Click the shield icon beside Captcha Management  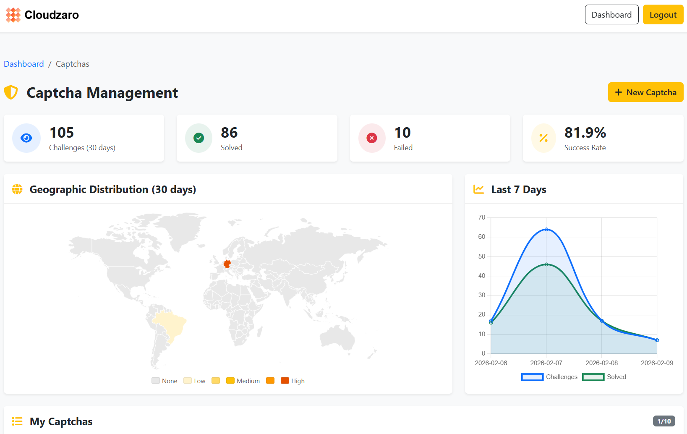point(11,92)
